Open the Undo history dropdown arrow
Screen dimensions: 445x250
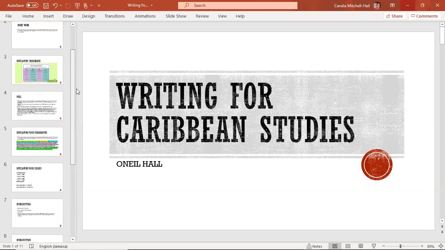coord(60,5)
